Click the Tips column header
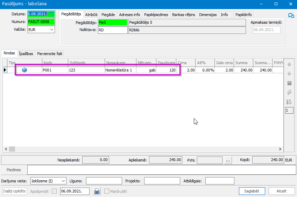Screen dimensions: 297x197 point(24,63)
